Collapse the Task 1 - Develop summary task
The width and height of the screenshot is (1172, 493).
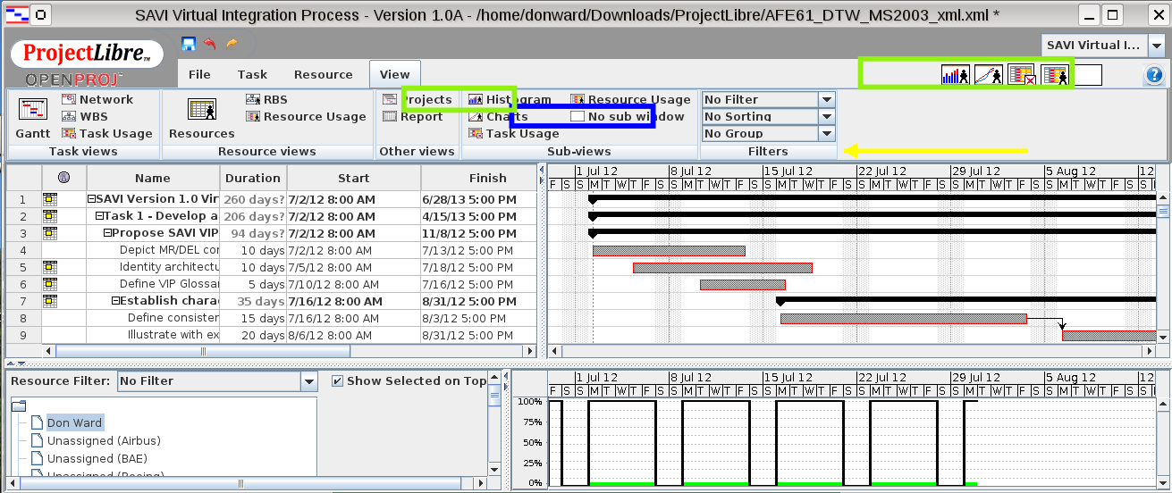pyautogui.click(x=99, y=216)
